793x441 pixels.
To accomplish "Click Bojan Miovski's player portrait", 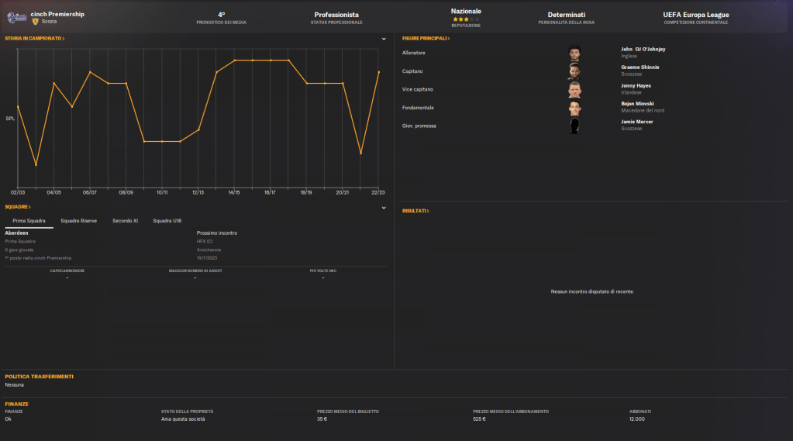I will 574,107.
